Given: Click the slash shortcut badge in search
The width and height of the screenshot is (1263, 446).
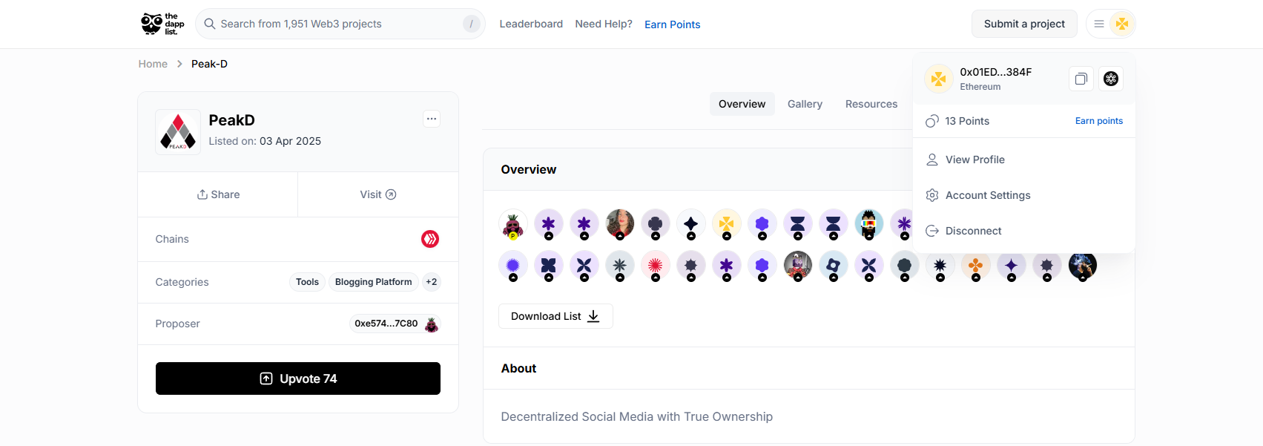Looking at the screenshot, I should coord(471,24).
